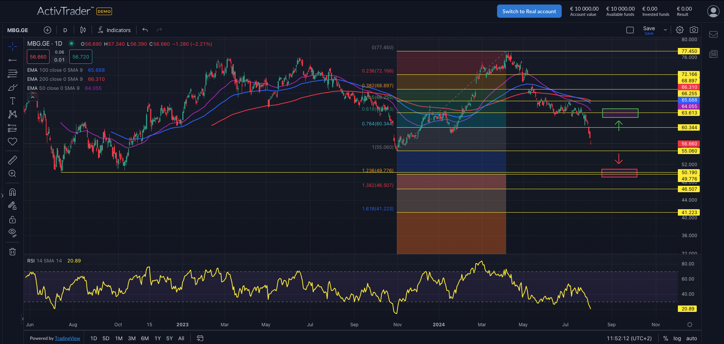This screenshot has width=724, height=344.
Task: Click the Indicators button
Action: (114, 30)
